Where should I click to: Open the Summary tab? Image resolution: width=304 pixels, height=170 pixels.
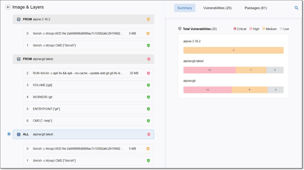tap(185, 8)
